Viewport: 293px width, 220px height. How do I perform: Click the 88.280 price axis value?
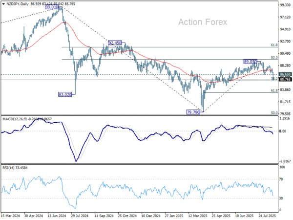pyautogui.click(x=285, y=66)
